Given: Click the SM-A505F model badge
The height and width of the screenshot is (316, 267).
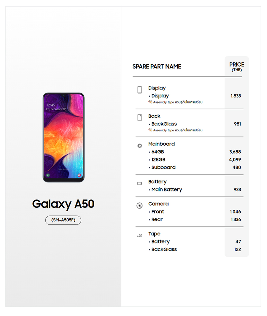Looking at the screenshot, I should [63, 220].
